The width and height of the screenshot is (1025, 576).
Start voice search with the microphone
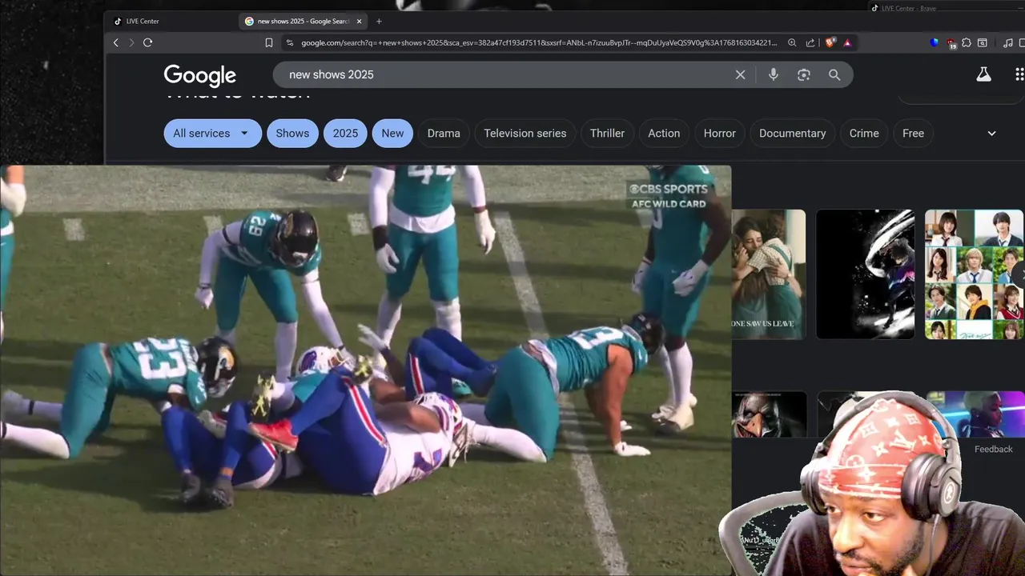(773, 74)
